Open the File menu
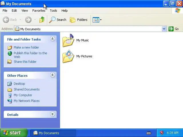 tap(5, 11)
